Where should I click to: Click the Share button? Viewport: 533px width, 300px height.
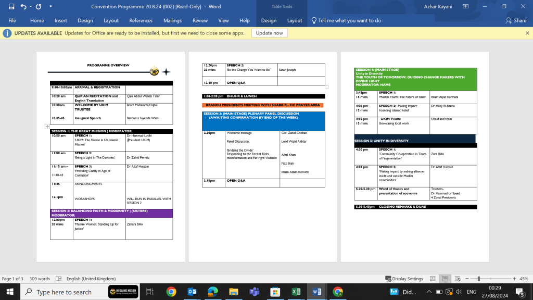click(516, 20)
